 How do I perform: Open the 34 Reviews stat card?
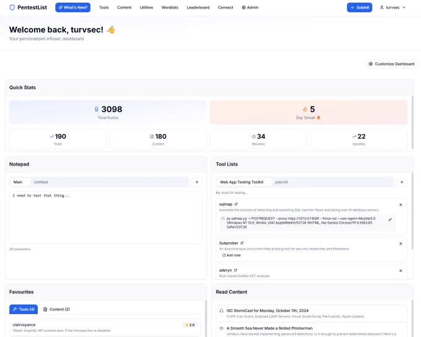click(x=258, y=139)
